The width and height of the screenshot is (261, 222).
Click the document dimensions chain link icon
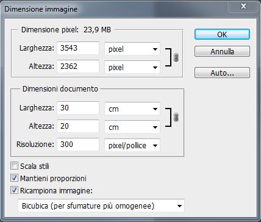point(176,117)
